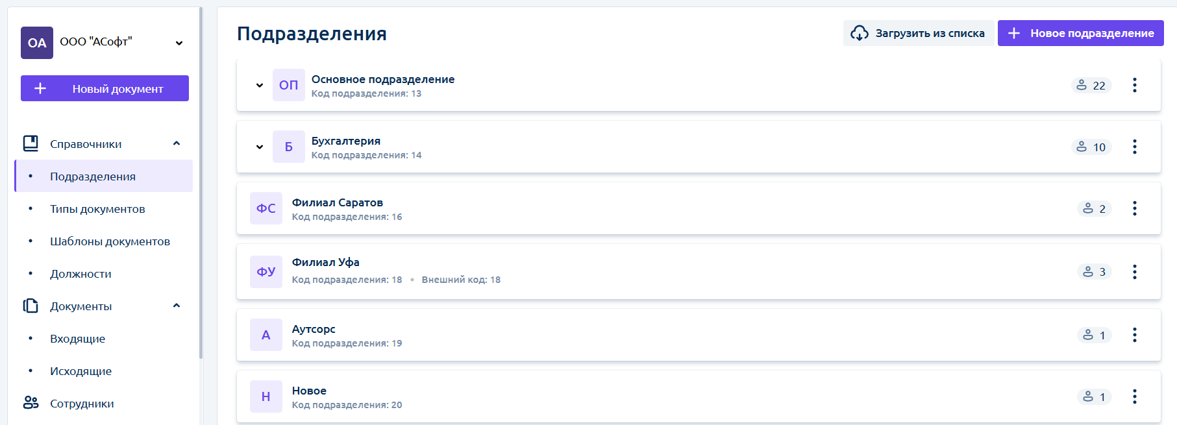
Task: Click Новое подразделение button
Action: click(x=1080, y=33)
